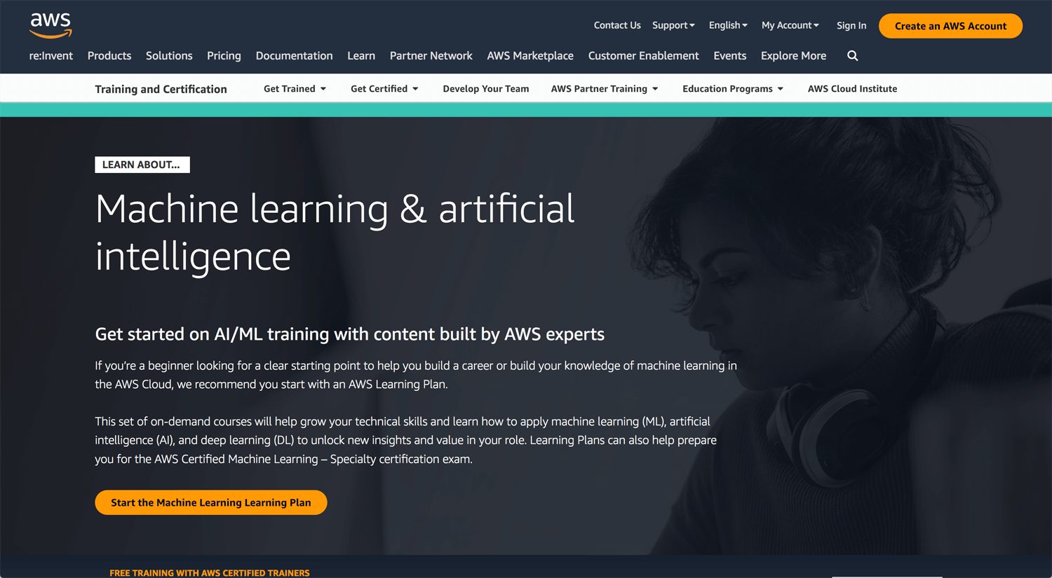This screenshot has width=1052, height=578.
Task: Expand the AWS Partner Training menu
Action: pyautogui.click(x=605, y=89)
